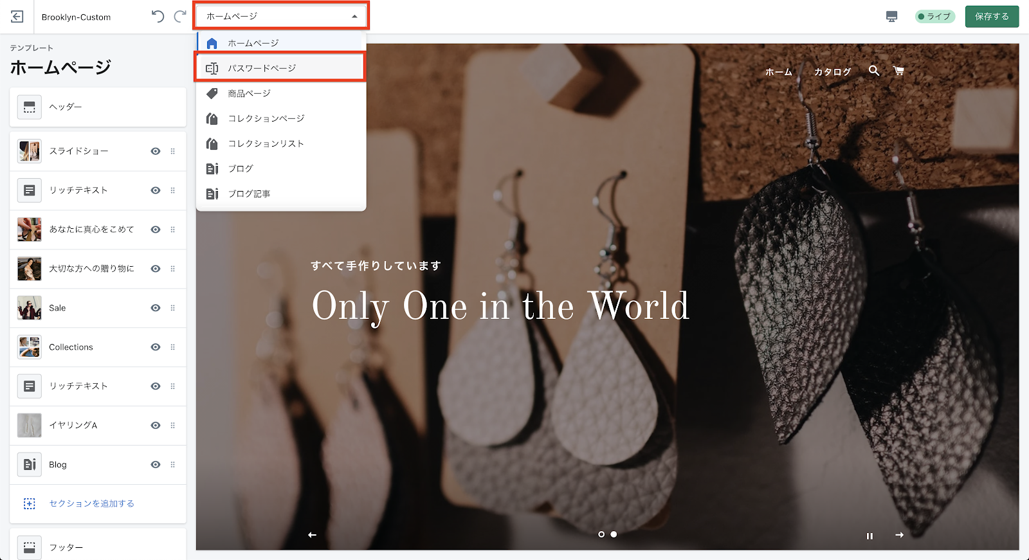The image size is (1029, 560).
Task: Click セクションを追加する link
Action: point(91,503)
